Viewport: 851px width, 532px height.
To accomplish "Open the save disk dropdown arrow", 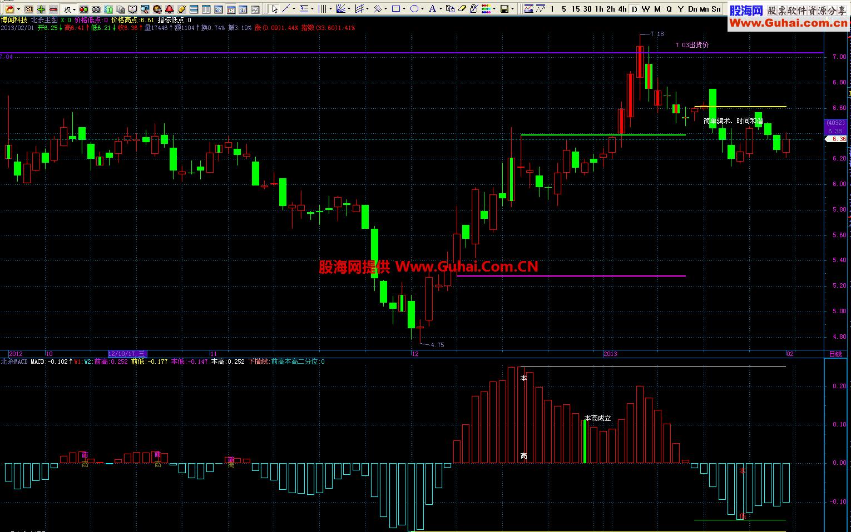I will pyautogui.click(x=512, y=9).
